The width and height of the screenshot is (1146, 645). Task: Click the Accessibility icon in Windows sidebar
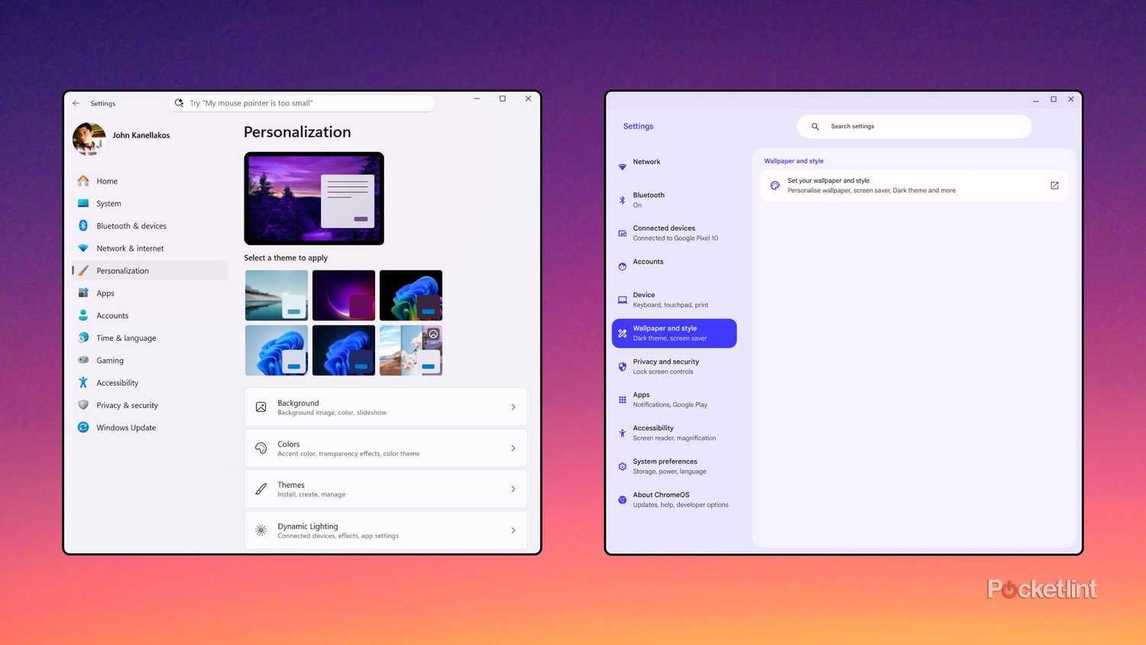[83, 382]
